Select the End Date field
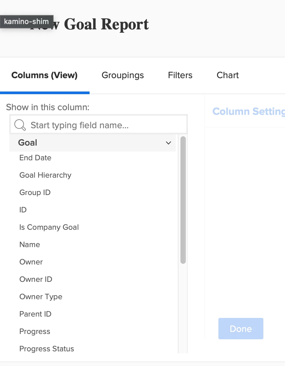285x366 pixels. [35, 158]
